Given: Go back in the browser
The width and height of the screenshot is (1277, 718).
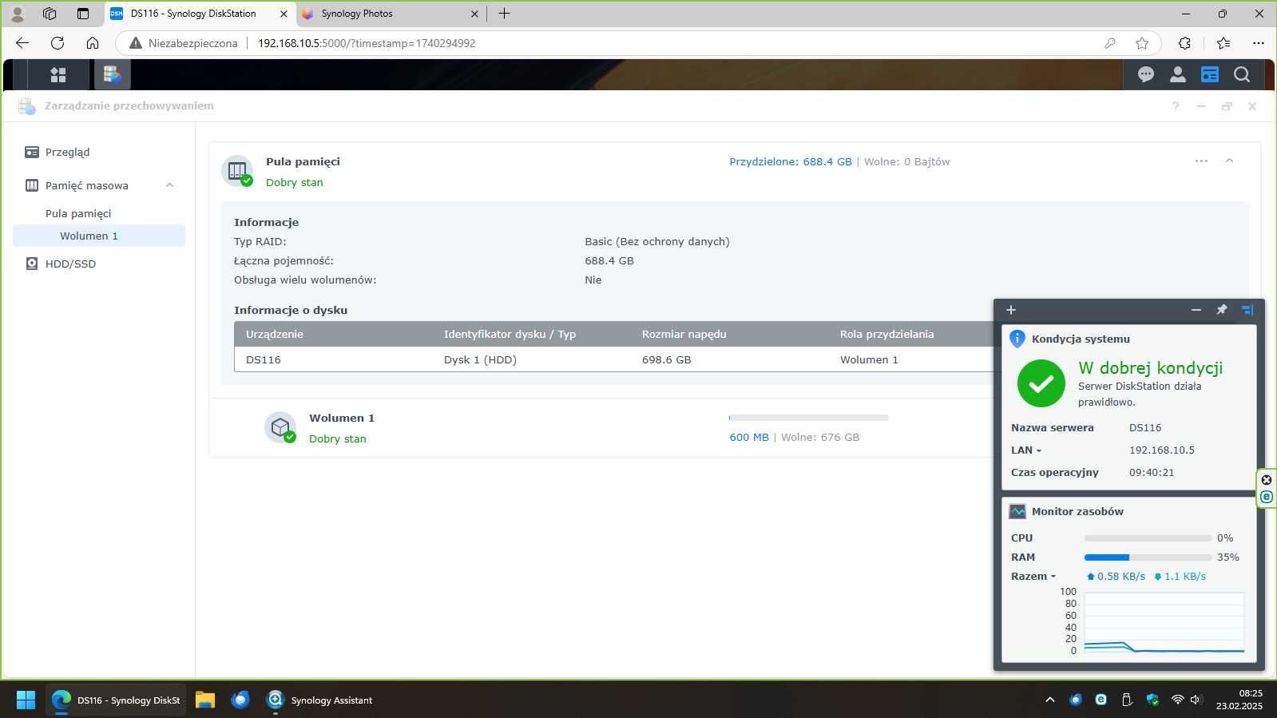Looking at the screenshot, I should 22,43.
